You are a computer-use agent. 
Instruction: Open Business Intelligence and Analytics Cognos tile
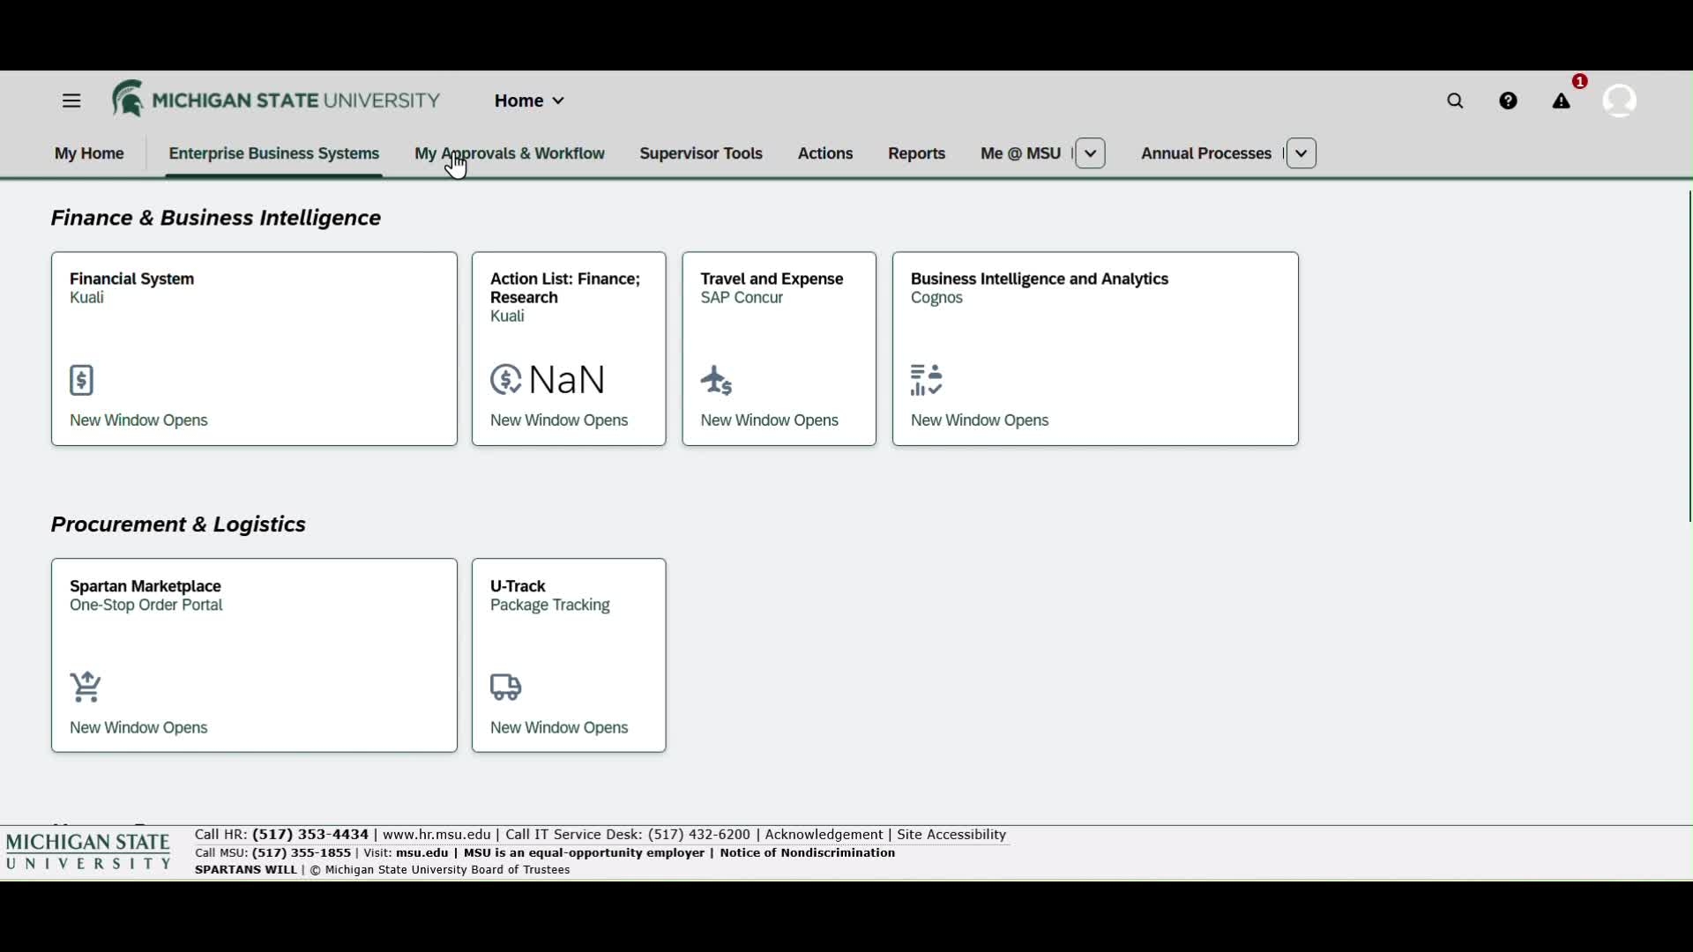coord(1095,349)
